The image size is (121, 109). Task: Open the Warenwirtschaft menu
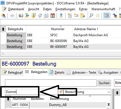[103, 9]
